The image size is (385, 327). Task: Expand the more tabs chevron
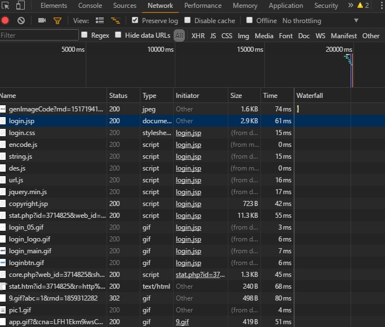coord(351,6)
